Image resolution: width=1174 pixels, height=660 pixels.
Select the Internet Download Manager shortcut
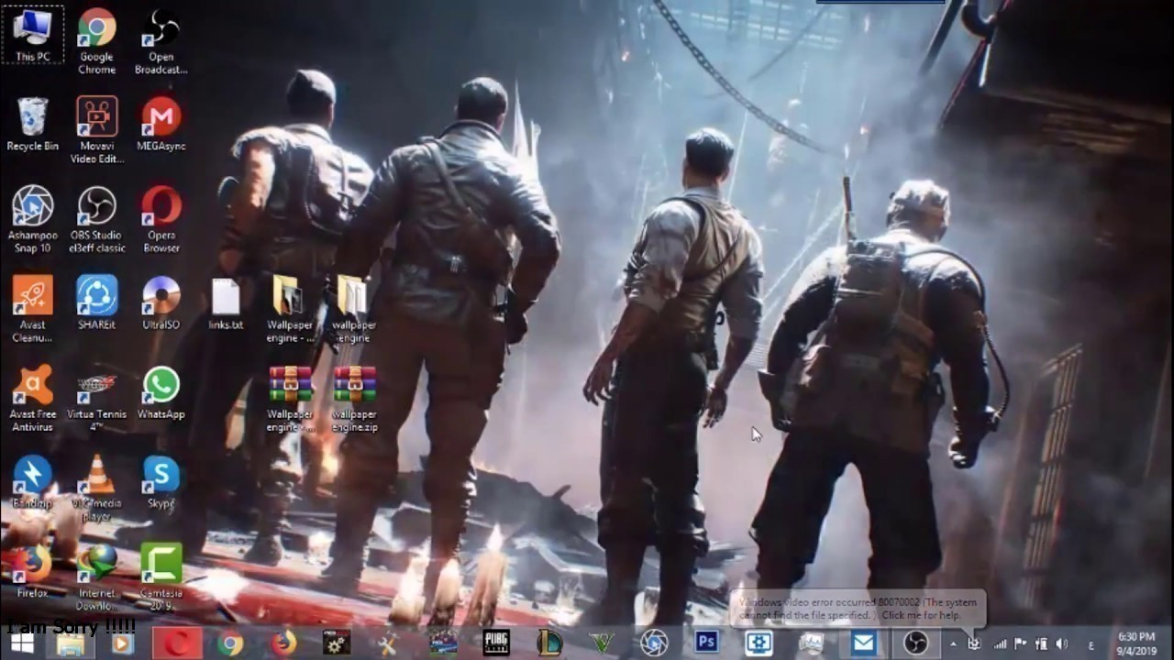pyautogui.click(x=96, y=577)
